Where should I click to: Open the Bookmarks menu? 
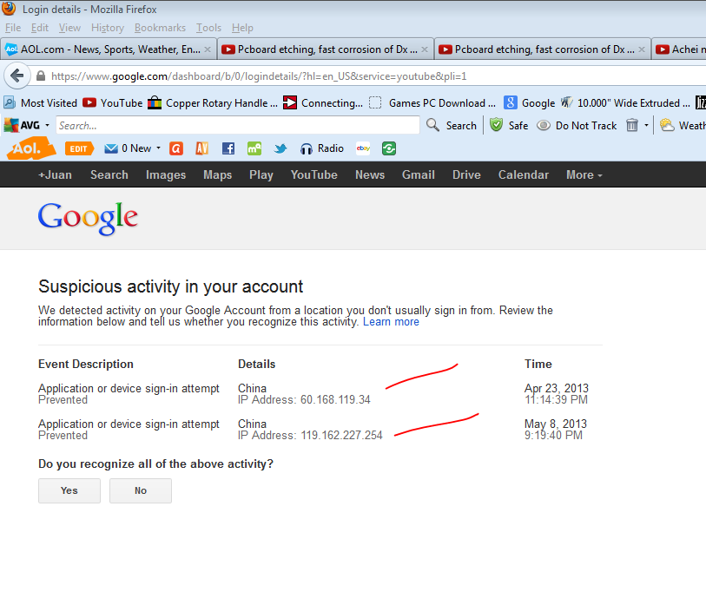click(x=160, y=28)
